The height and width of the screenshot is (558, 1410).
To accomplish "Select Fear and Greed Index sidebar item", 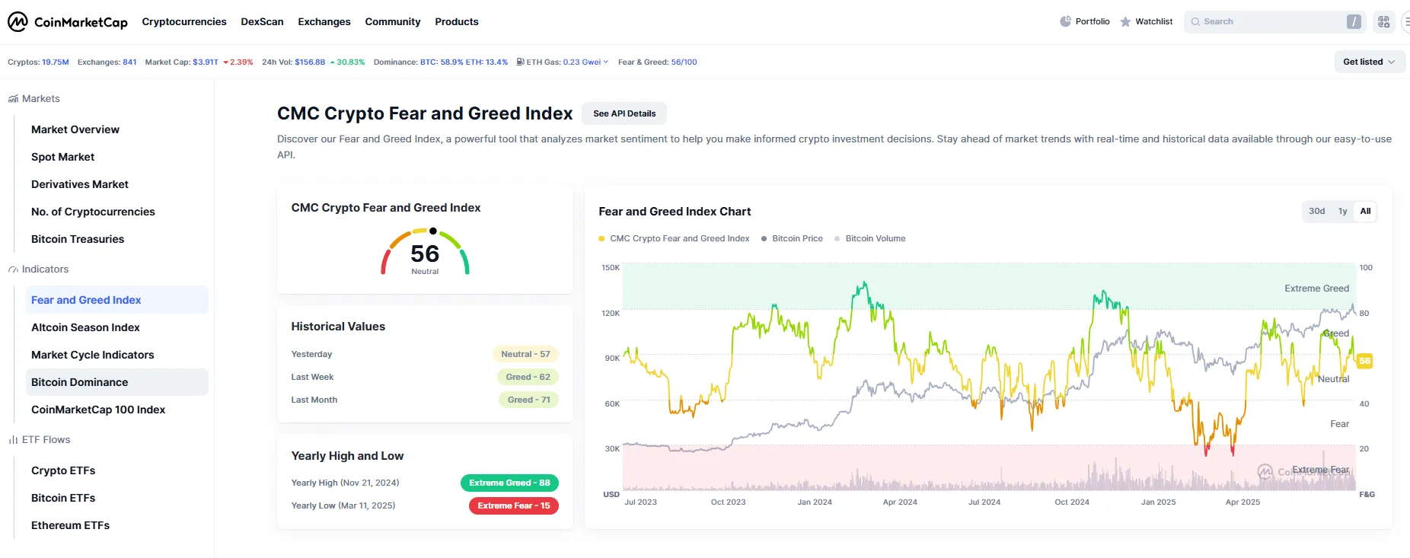I will (116, 300).
